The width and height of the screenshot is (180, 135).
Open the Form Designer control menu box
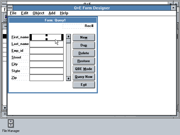[x=10, y=8]
